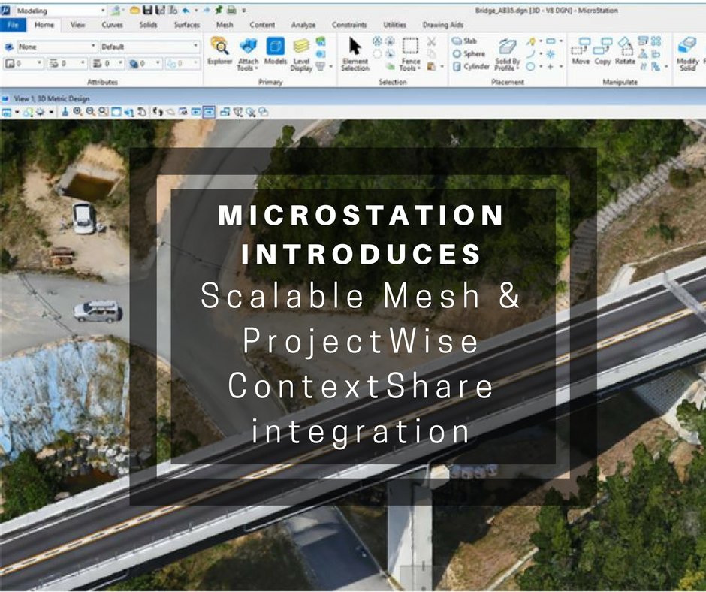Switch to the Utilities tab
Image resolution: width=706 pixels, height=592 pixels.
click(x=394, y=25)
